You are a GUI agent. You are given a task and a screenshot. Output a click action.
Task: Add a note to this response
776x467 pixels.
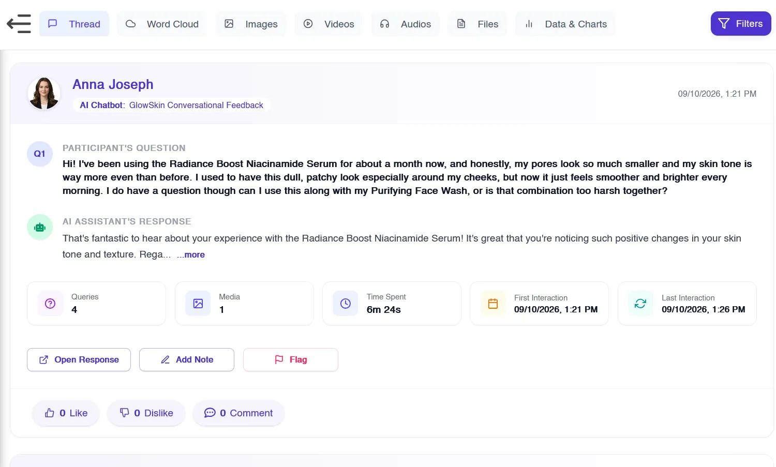(187, 359)
